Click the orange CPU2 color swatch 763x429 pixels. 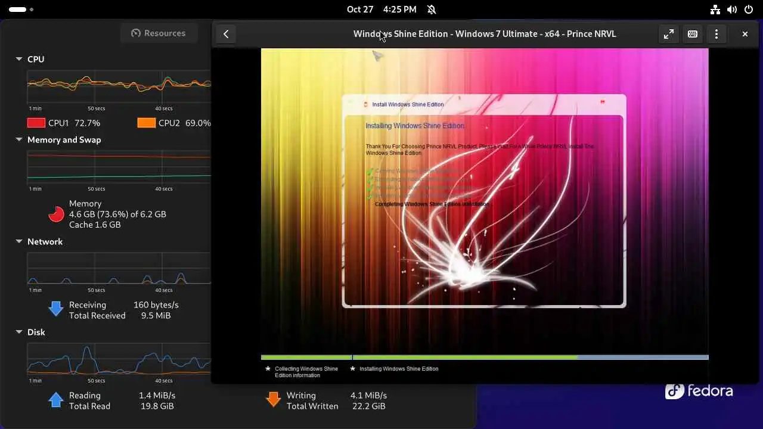146,123
